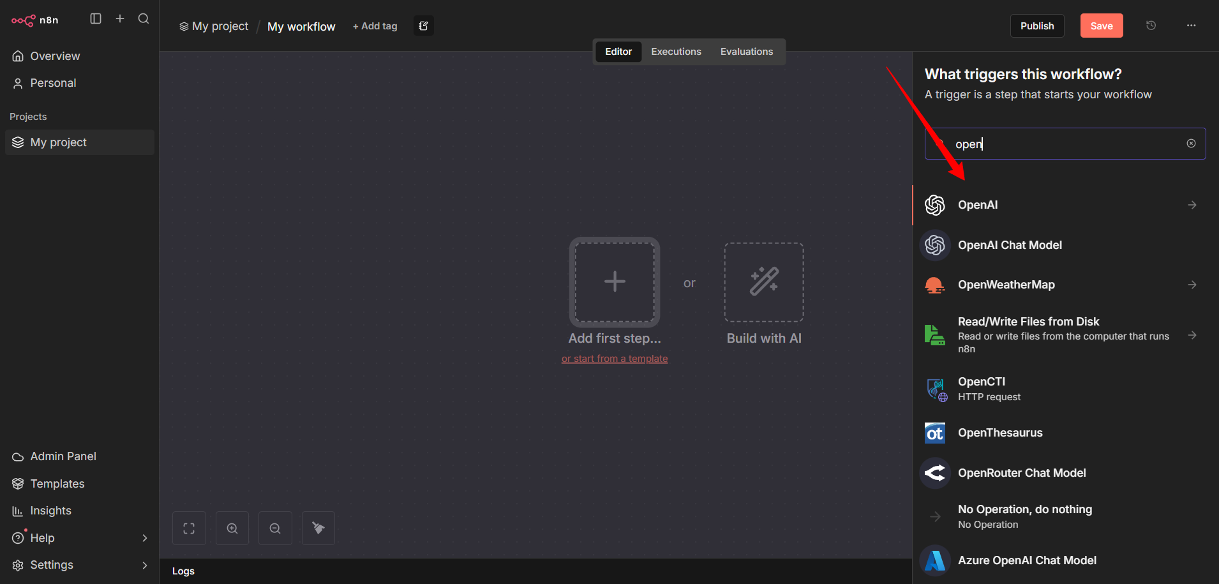The height and width of the screenshot is (584, 1219).
Task: Expand the Settings chevron
Action: [146, 565]
